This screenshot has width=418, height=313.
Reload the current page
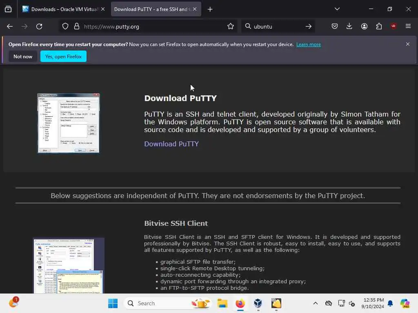coord(39,26)
